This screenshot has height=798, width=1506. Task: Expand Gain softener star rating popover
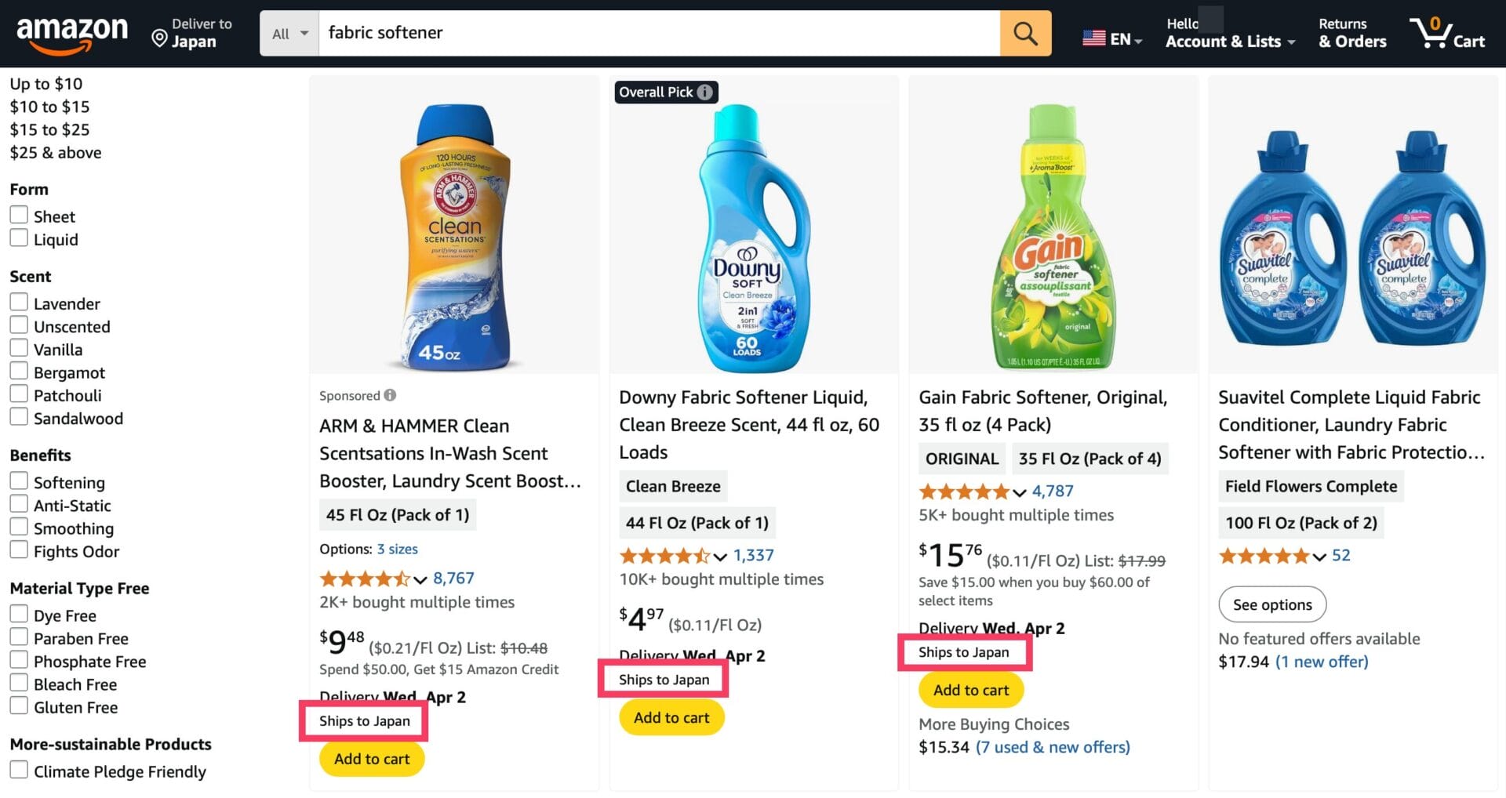tap(1019, 492)
